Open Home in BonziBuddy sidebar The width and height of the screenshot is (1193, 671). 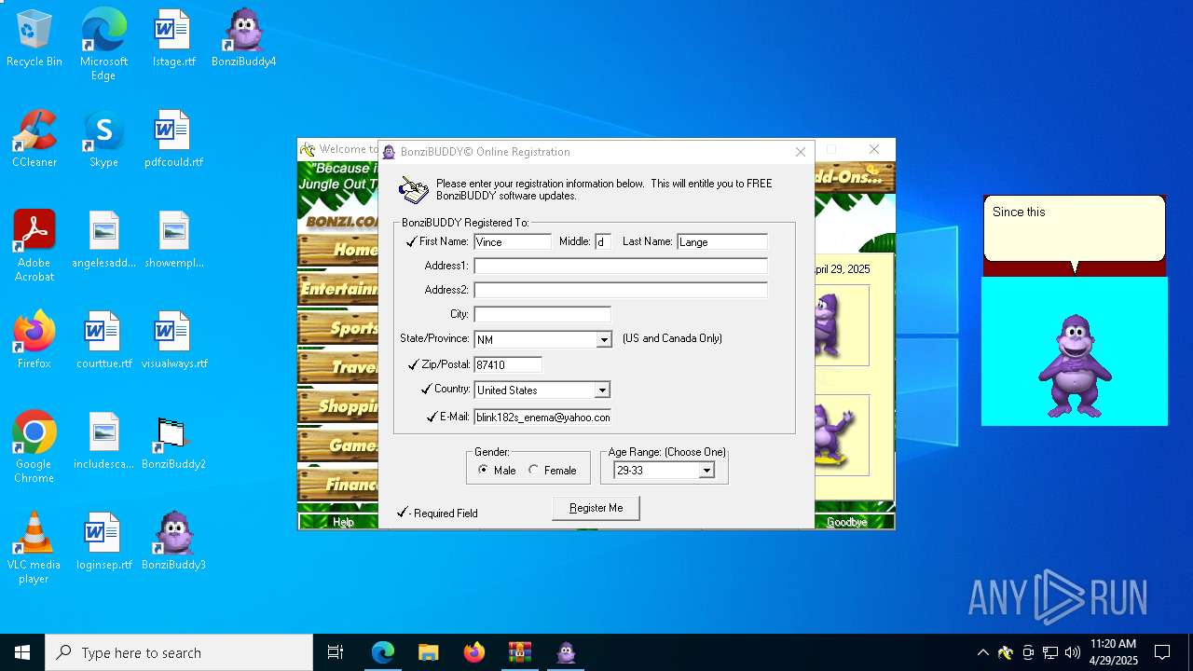pos(338,250)
